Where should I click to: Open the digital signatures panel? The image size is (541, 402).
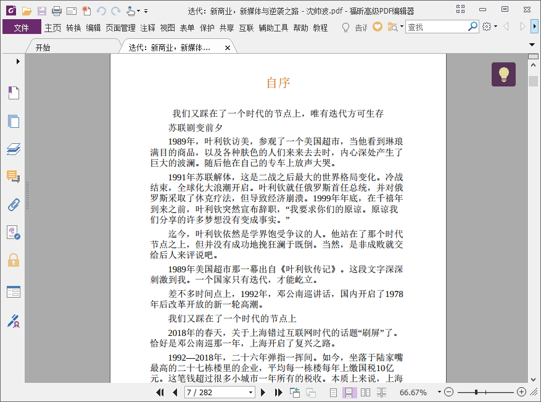14,232
